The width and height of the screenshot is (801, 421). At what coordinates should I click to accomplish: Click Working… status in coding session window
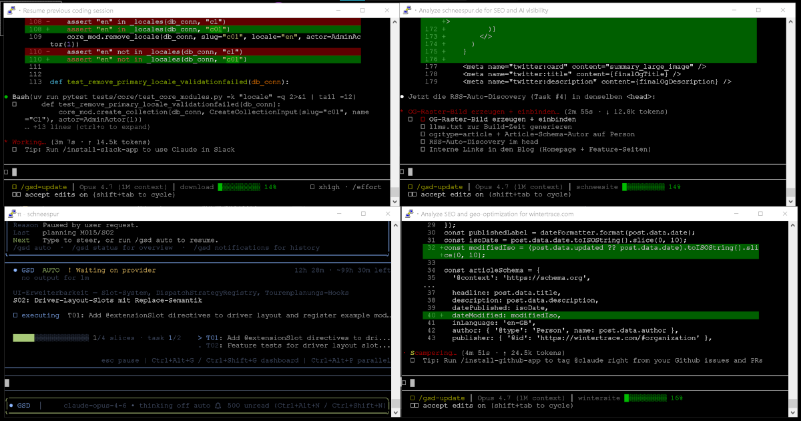click(28, 142)
